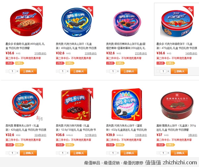Open 319条评价 reviews link
This screenshot has width=199, height=167.
(40, 53)
